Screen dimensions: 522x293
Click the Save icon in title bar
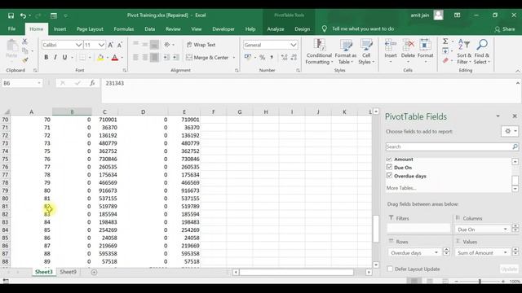(11, 15)
